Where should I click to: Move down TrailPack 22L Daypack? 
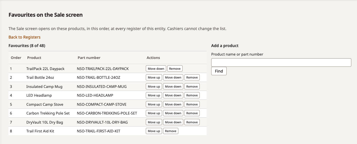(x=156, y=69)
